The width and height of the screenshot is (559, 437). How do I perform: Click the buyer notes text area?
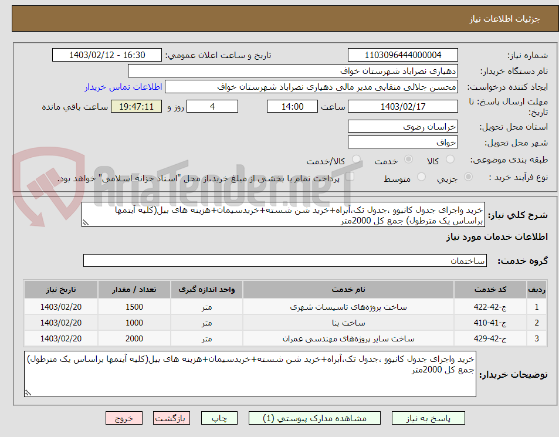250,374
